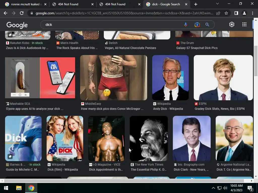Click the horizontal scrollbar at bottom
258x193 pixels.
[124, 181]
